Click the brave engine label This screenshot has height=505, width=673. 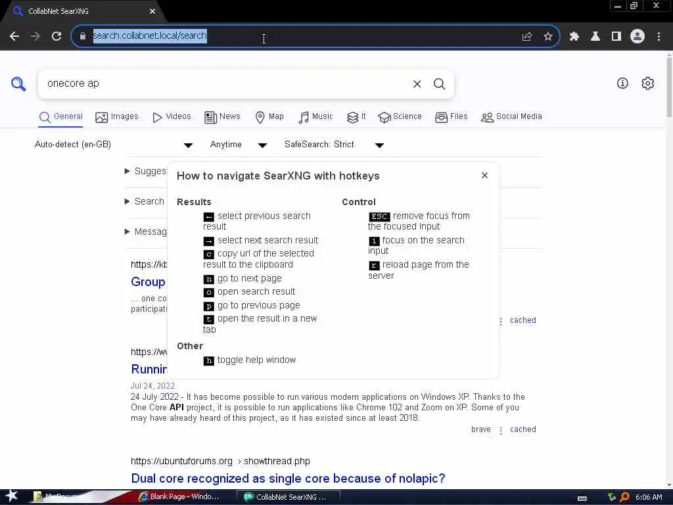tap(480, 429)
